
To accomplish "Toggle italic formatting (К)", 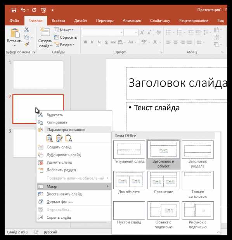I will click(x=92, y=42).
